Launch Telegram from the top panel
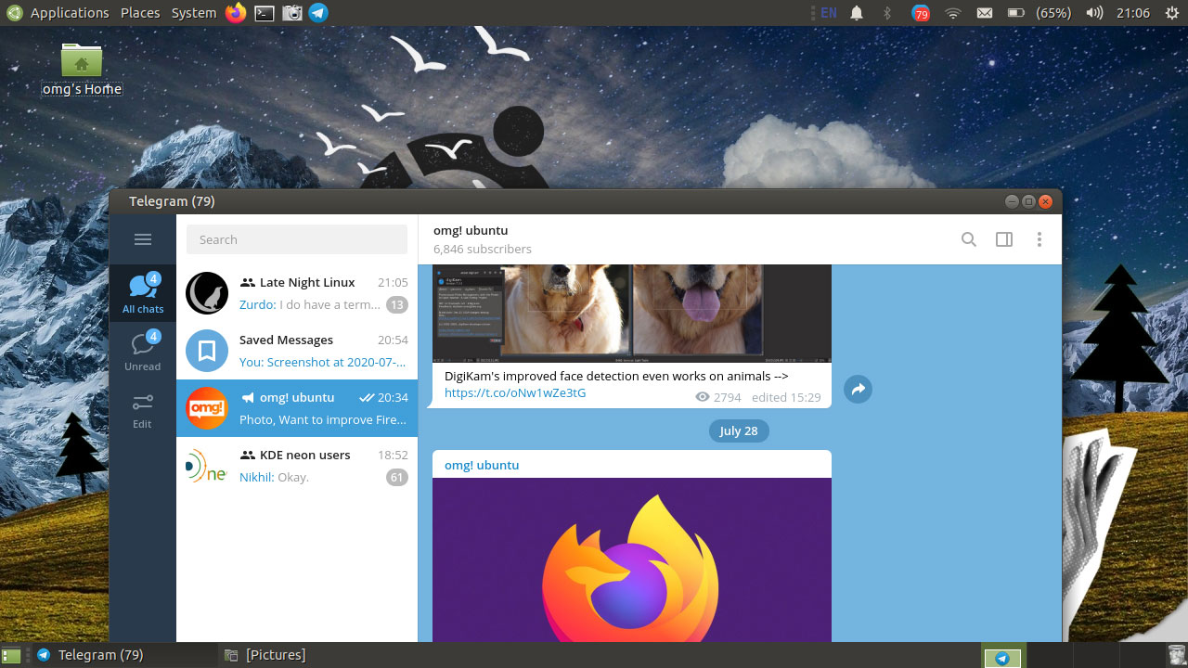The width and height of the screenshot is (1188, 668). coord(318,13)
